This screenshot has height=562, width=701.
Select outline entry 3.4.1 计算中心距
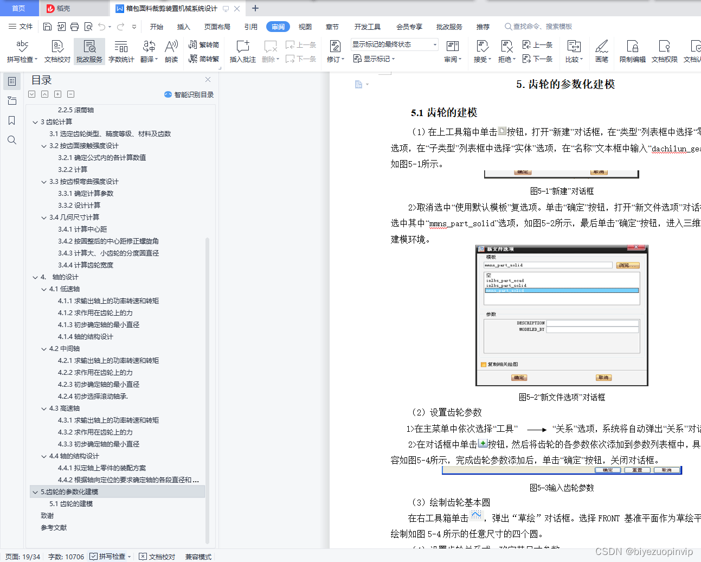(82, 229)
